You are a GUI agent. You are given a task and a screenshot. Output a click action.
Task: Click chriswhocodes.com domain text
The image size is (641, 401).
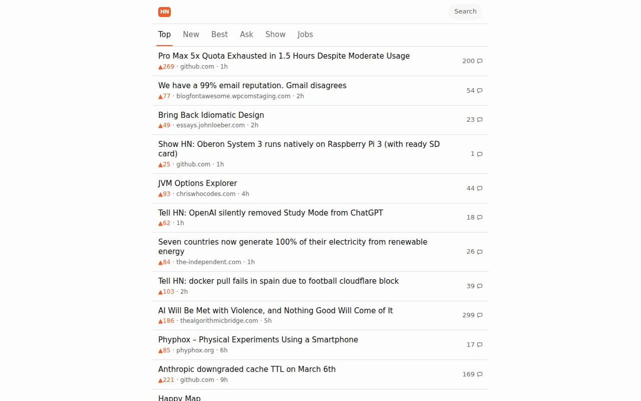tap(206, 194)
